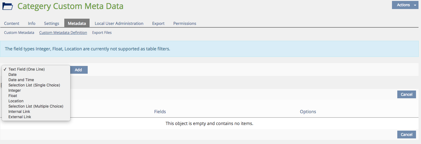Pick the Location field type
This screenshot has height=144, width=421.
coord(16,101)
